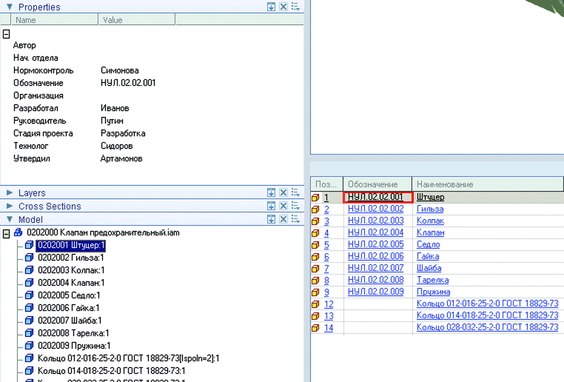Click the part icon beside 0202009 Пружина:1

point(29,345)
